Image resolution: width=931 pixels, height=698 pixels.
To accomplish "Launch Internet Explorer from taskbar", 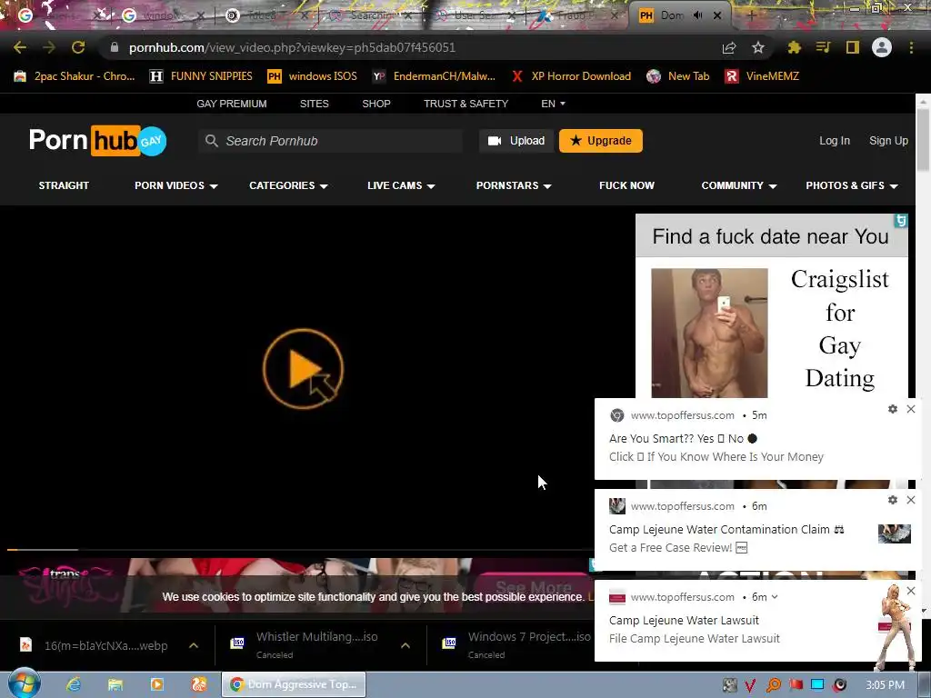I will pyautogui.click(x=74, y=684).
